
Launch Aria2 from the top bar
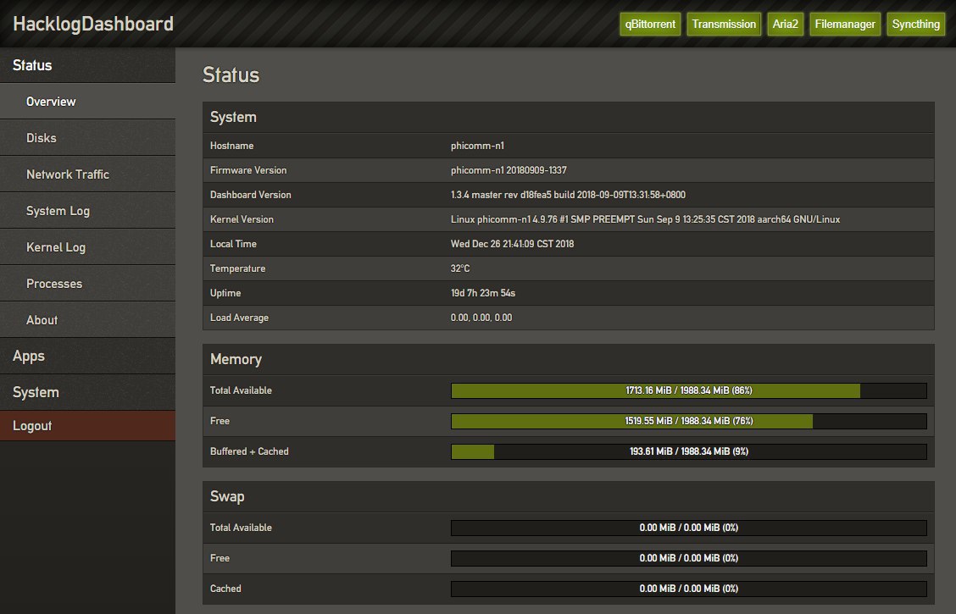click(x=785, y=24)
